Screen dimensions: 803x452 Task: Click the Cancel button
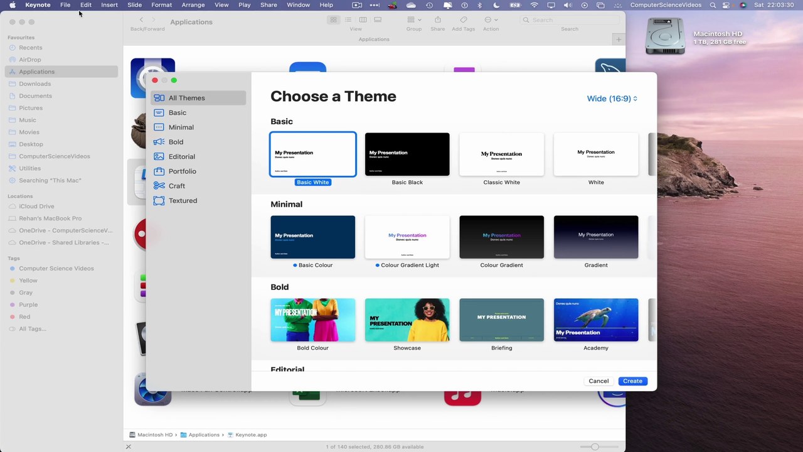click(598, 381)
